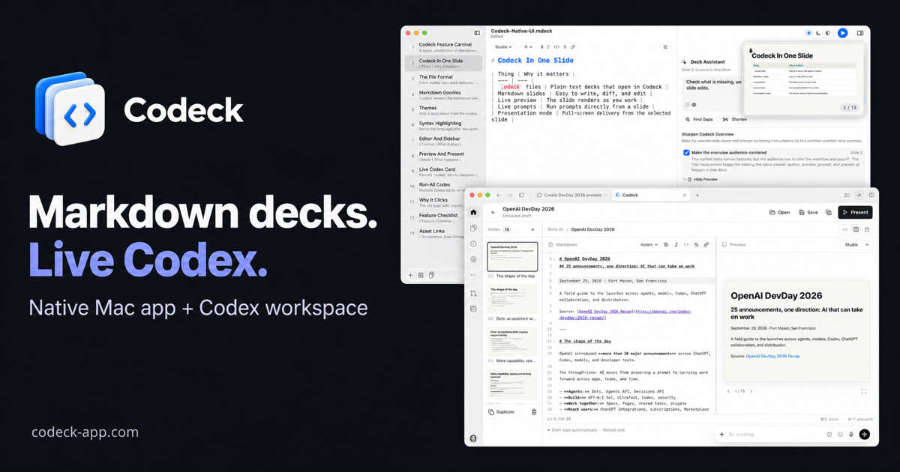Open the Insert dropdown in Markdown toolbar

pos(649,244)
